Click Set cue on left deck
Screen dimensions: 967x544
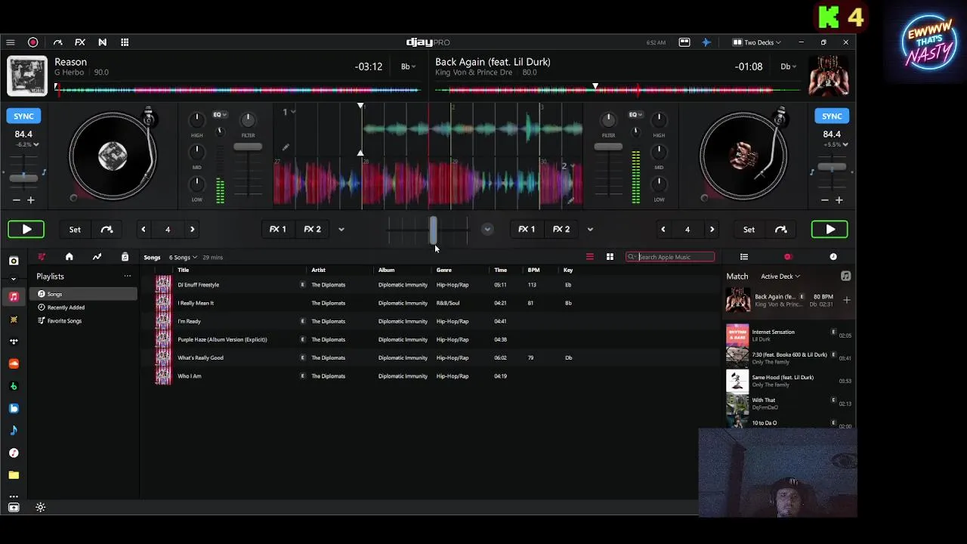(x=75, y=230)
